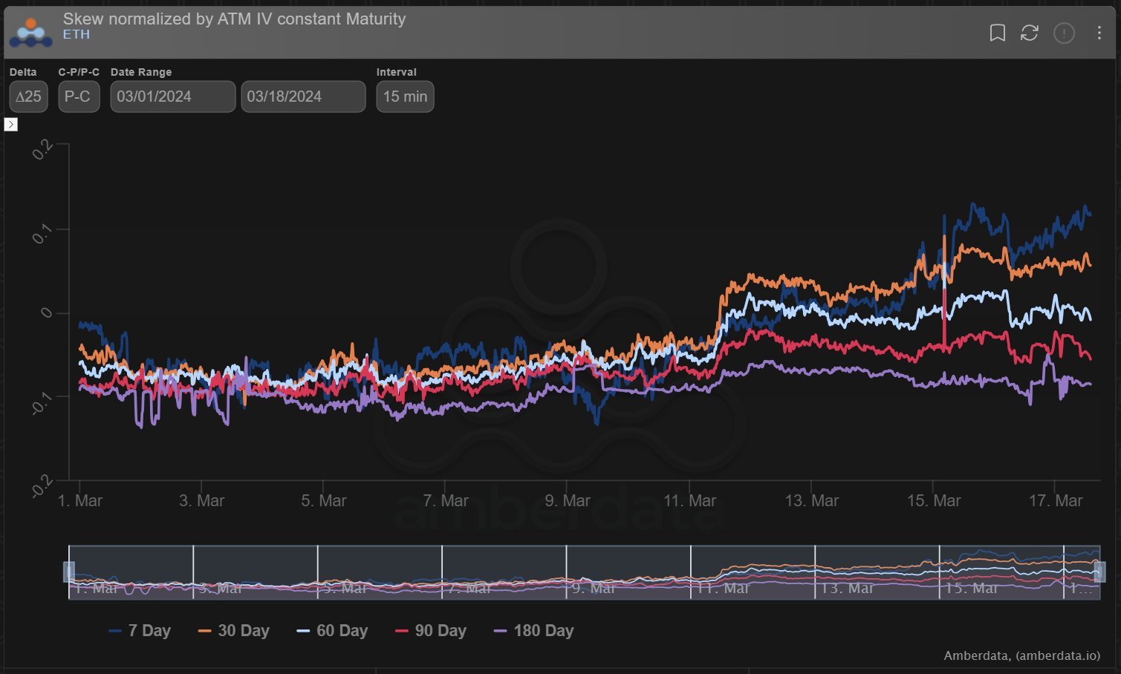This screenshot has width=1121, height=674.
Task: Click the left navigator range handle
Action: [69, 572]
